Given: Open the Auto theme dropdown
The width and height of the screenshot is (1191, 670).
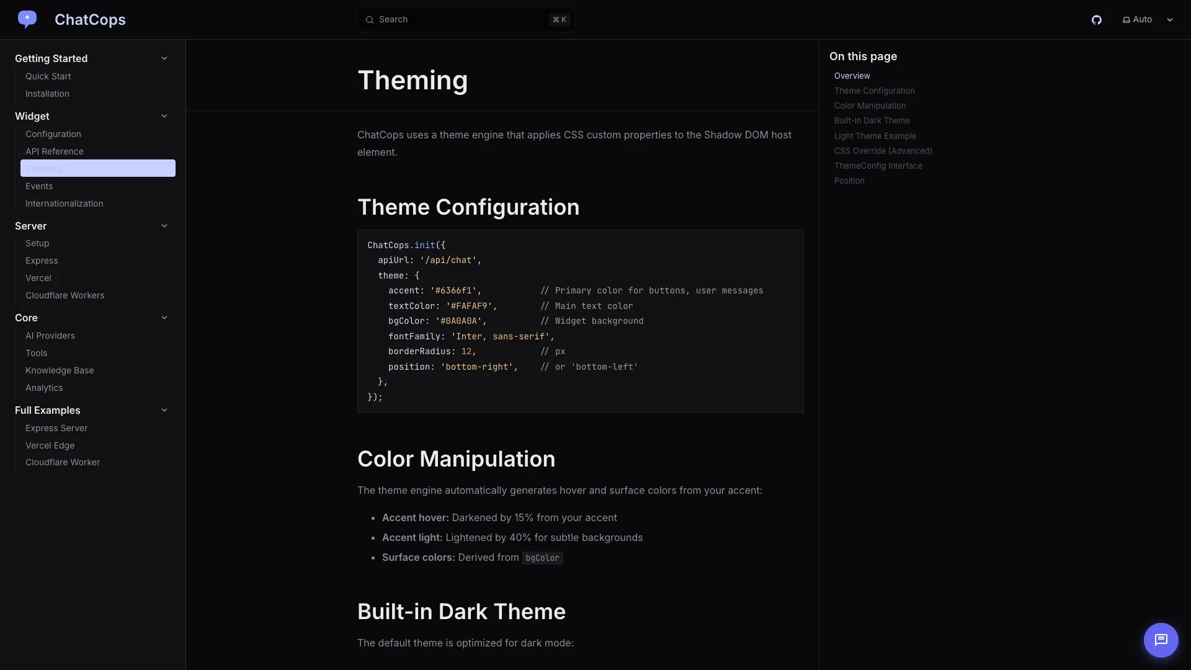Looking at the screenshot, I should [x=1148, y=20].
